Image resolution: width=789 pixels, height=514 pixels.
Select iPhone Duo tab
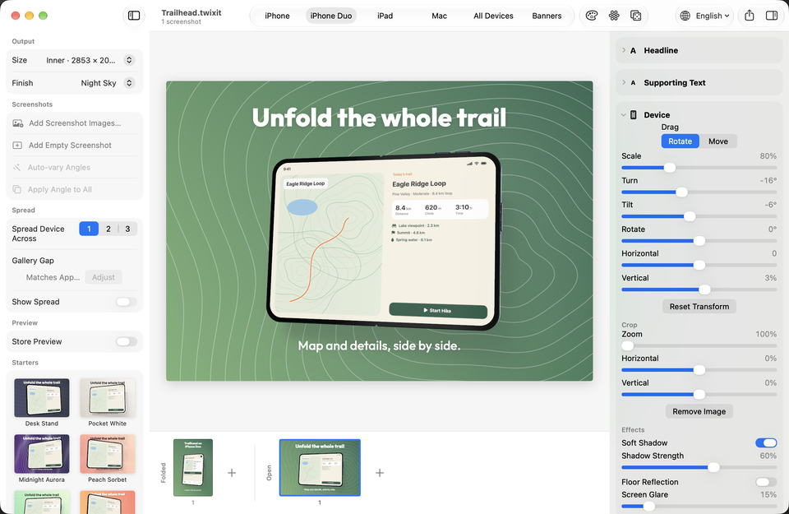(331, 16)
